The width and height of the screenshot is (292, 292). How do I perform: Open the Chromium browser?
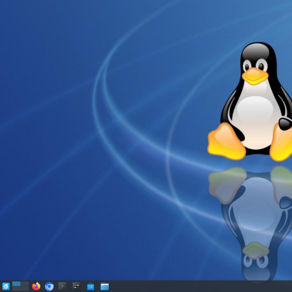click(x=49, y=286)
